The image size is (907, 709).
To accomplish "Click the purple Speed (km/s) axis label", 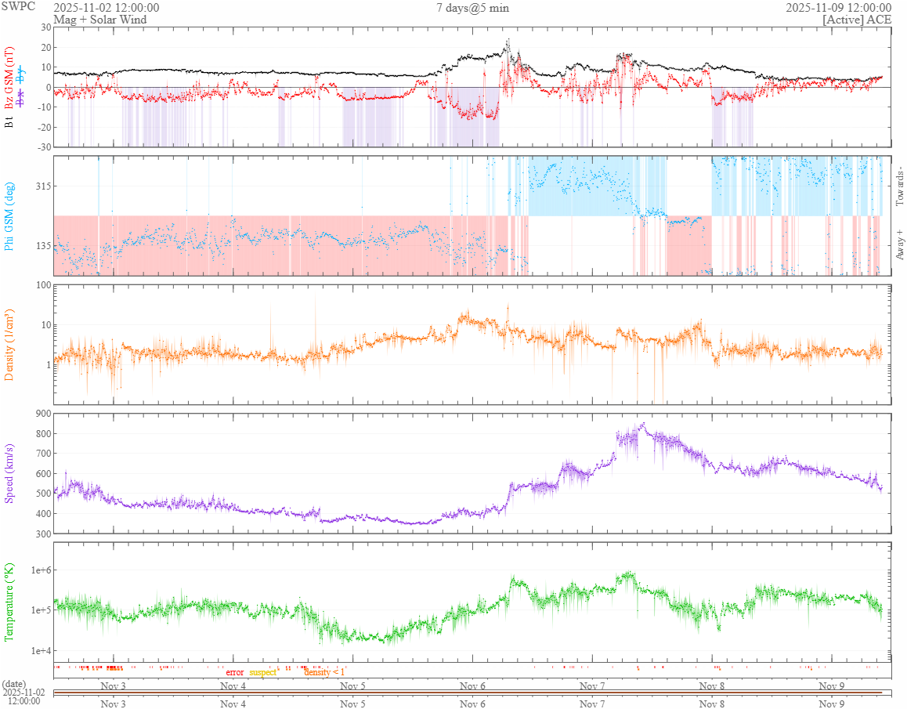I will tap(10, 473).
